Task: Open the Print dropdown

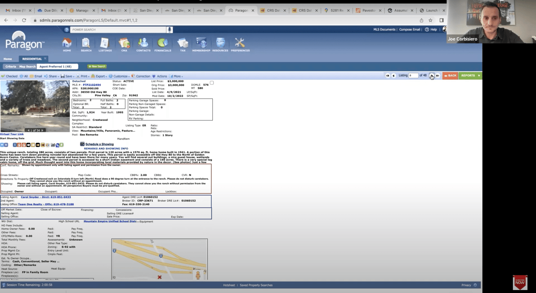Action: 83,76
